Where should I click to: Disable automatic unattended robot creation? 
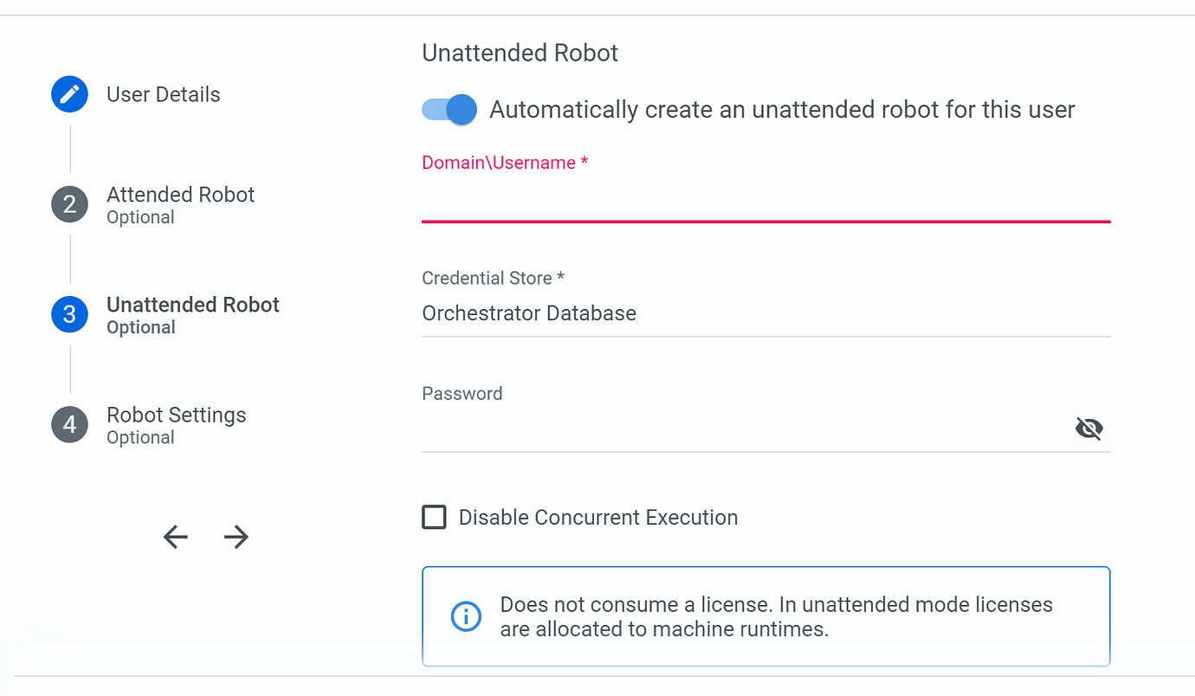(449, 109)
